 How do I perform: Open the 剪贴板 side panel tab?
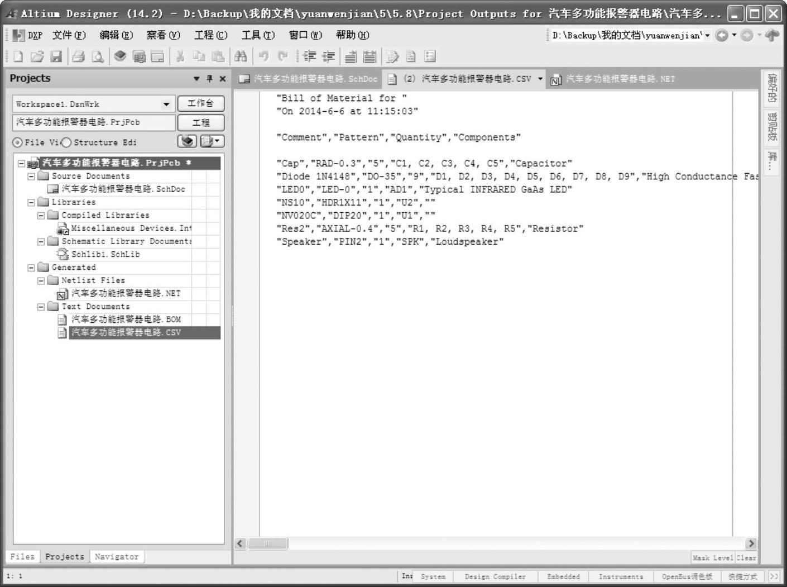(772, 127)
